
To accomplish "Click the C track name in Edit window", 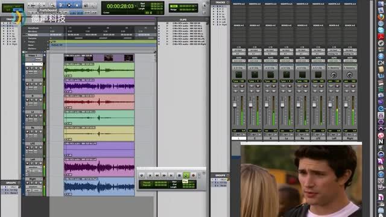I will click(x=33, y=80).
